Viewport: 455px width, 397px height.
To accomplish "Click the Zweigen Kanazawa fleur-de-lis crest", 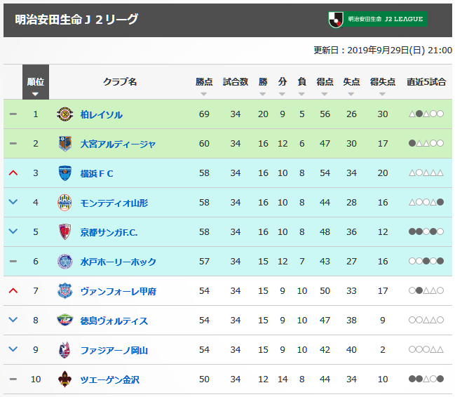I will (x=64, y=379).
